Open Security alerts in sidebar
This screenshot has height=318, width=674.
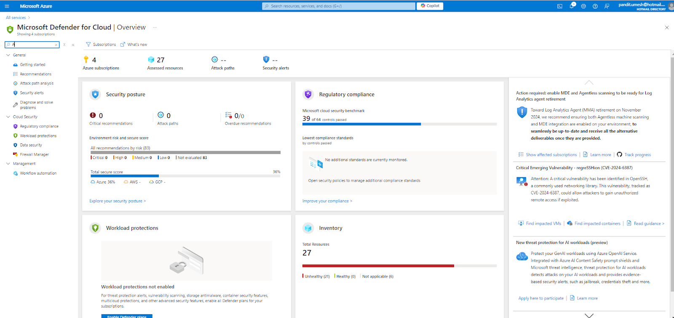click(32, 93)
